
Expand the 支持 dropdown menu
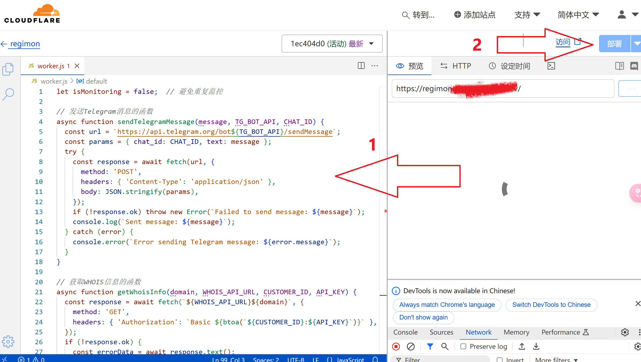pos(527,15)
